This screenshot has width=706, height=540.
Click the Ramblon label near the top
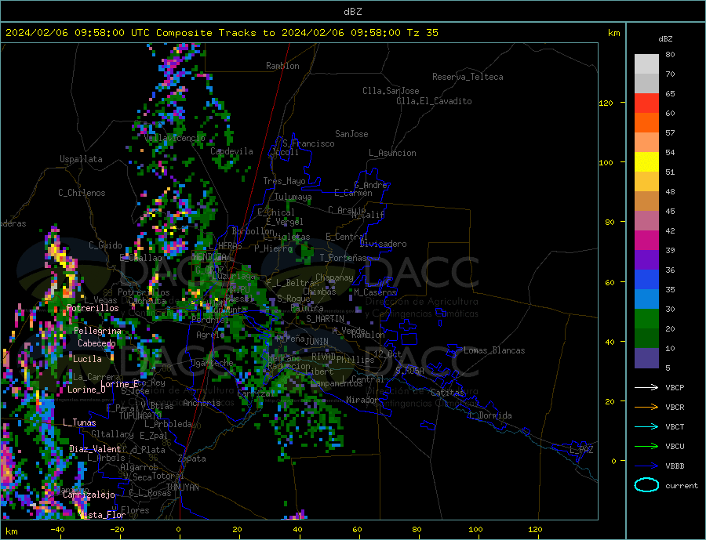coord(282,66)
